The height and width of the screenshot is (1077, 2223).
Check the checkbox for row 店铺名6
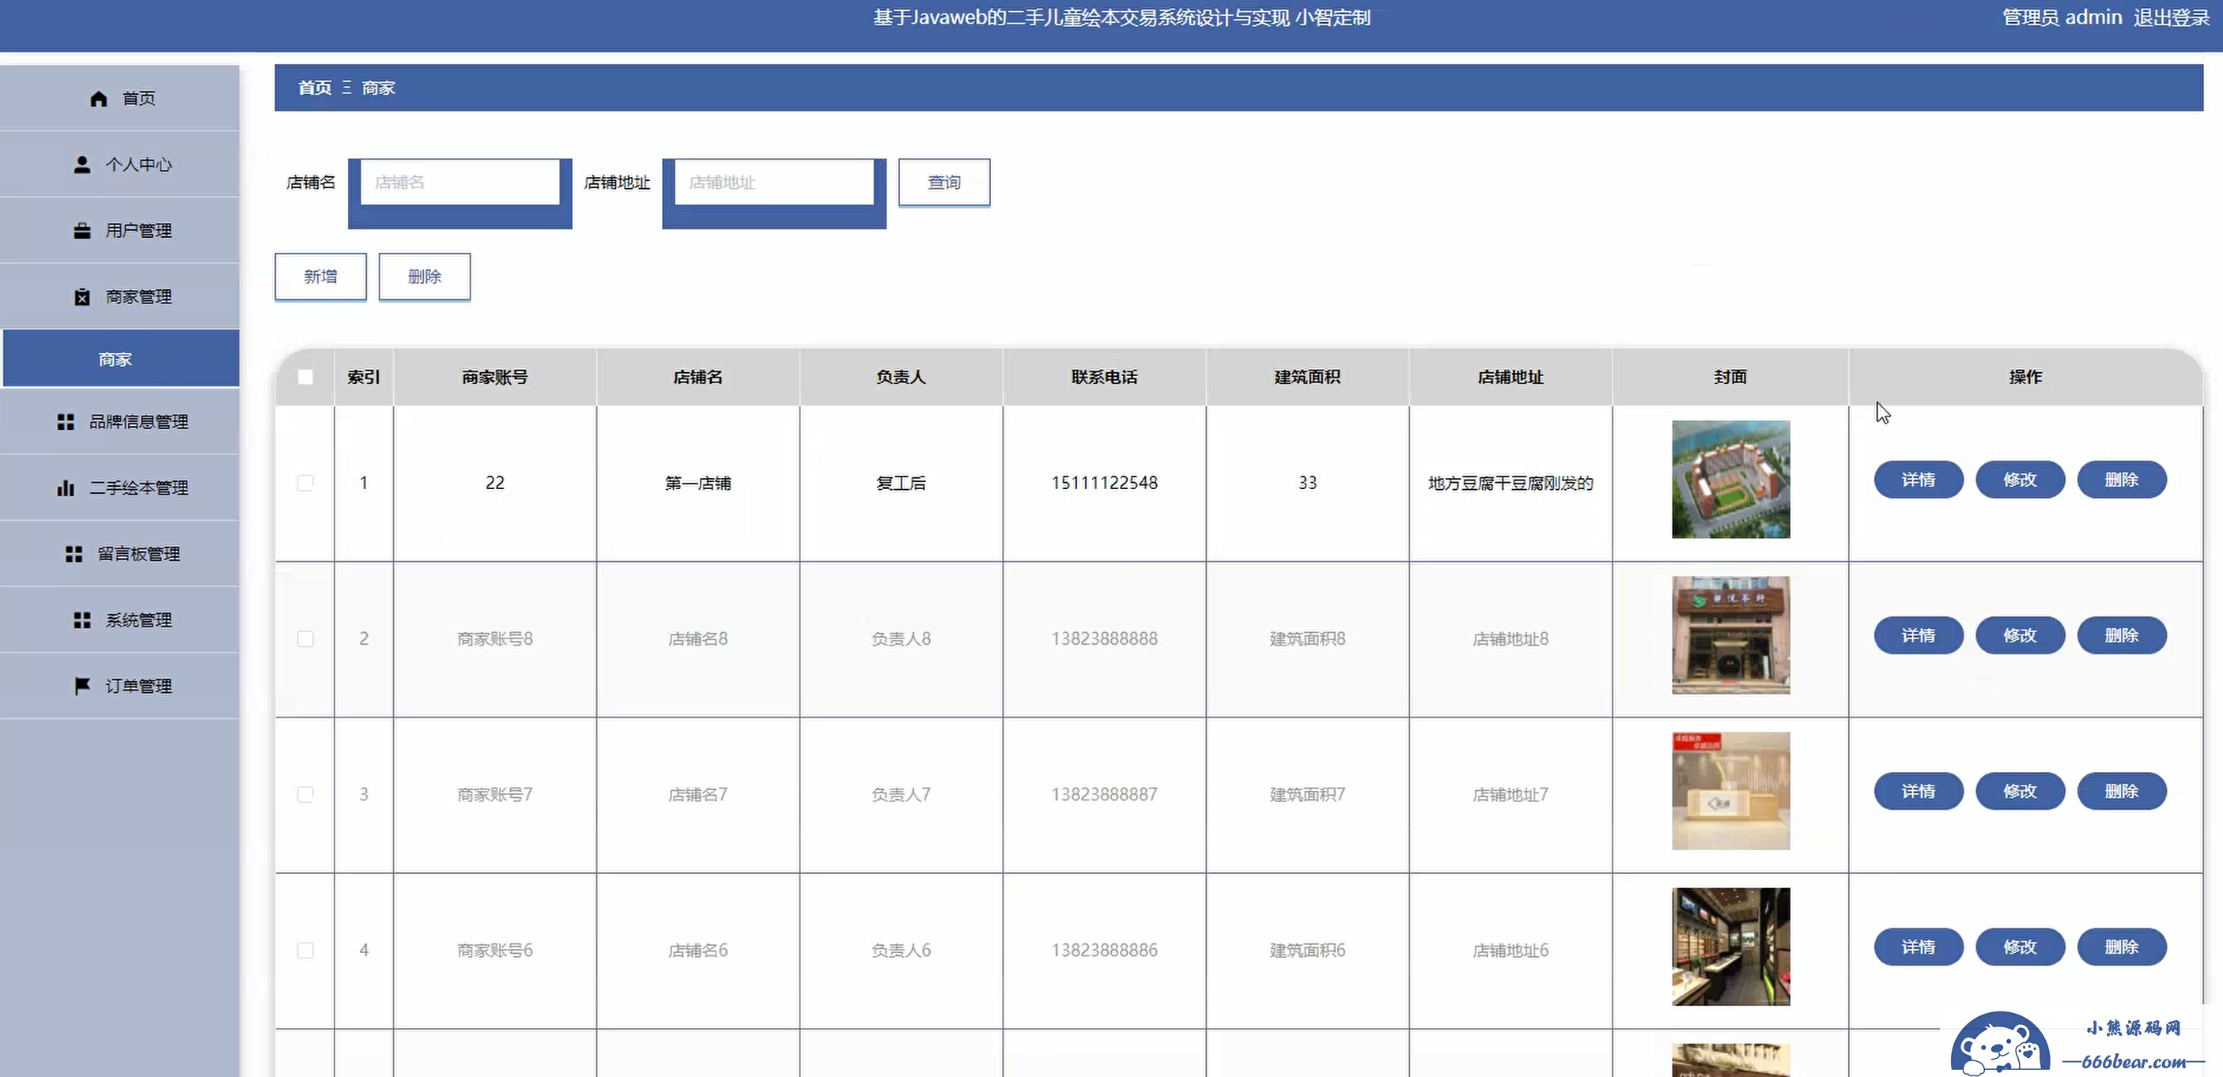point(305,951)
